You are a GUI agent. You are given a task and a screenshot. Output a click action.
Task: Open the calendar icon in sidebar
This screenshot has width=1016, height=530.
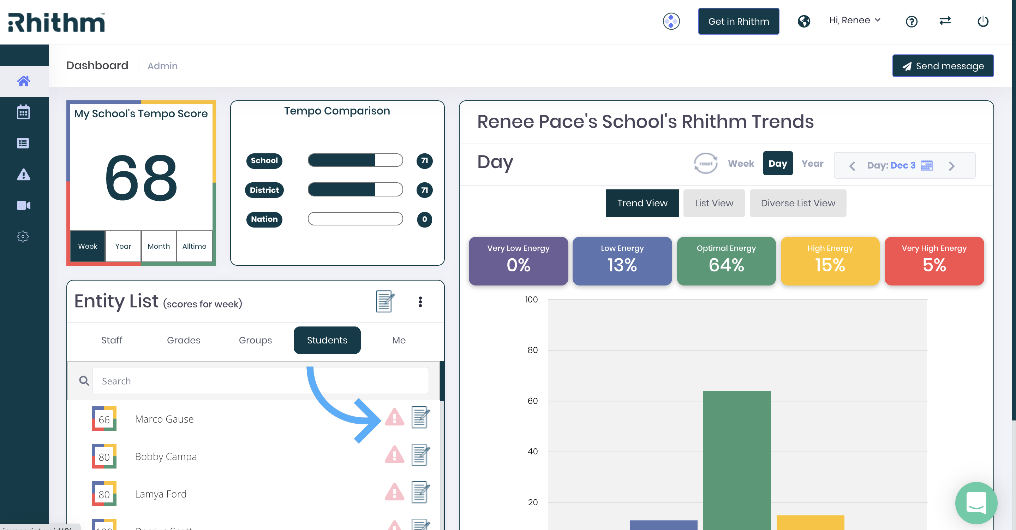click(23, 112)
